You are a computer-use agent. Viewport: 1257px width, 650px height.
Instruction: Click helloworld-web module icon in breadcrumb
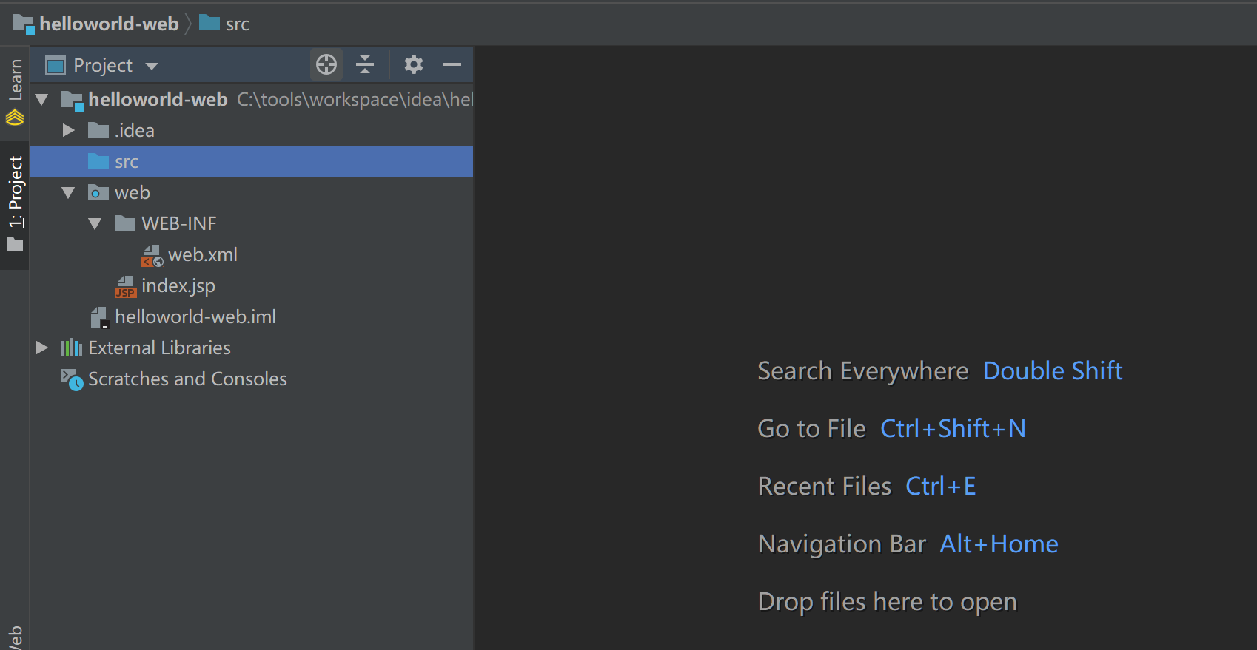click(23, 24)
